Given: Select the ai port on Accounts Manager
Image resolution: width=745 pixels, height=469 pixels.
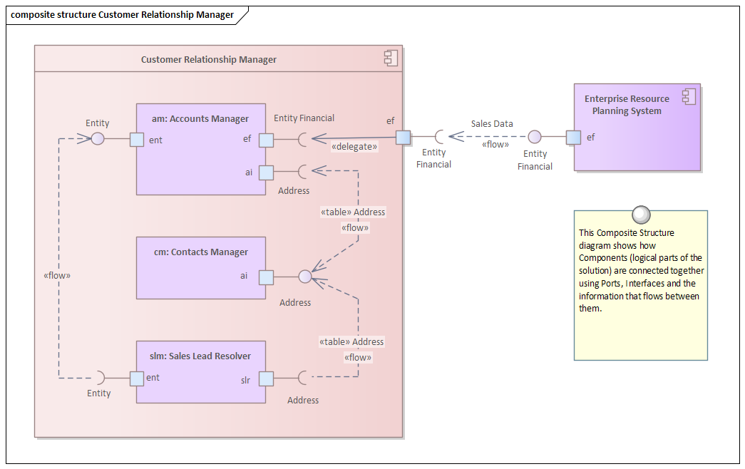Looking at the screenshot, I should pos(266,172).
